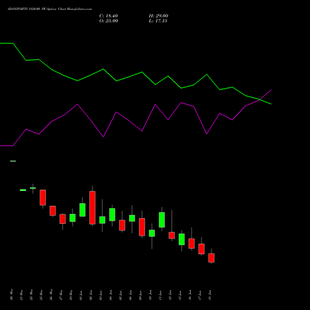
Task: Click the red 09 Jun candlestick
Action: [142, 227]
